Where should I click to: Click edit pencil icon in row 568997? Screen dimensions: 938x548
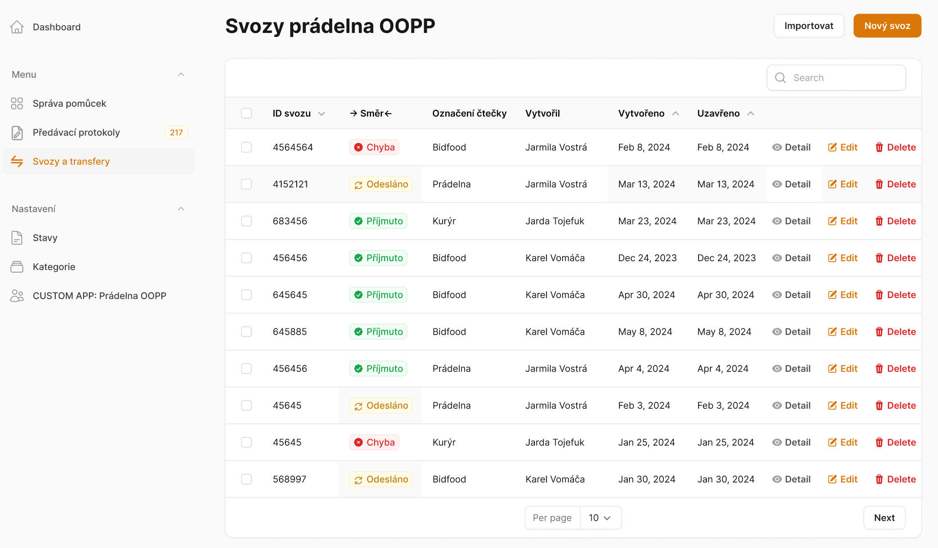click(832, 479)
